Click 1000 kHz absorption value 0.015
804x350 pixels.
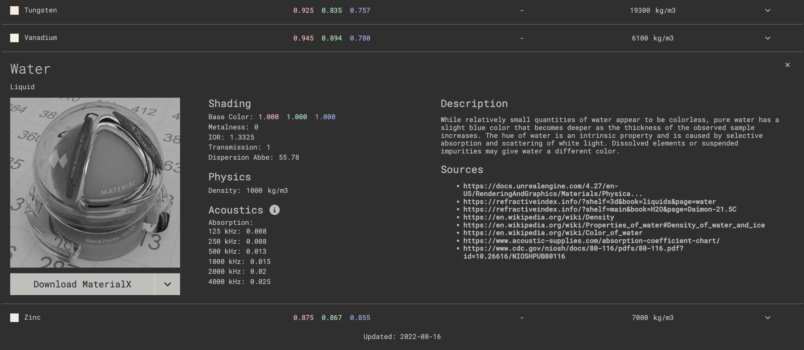tap(260, 262)
